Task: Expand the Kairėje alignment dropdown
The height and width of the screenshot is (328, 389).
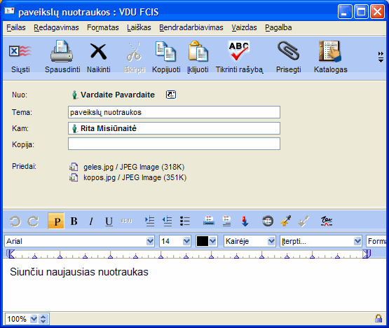Action: tap(271, 241)
